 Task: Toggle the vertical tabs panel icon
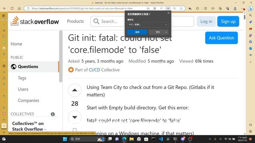click(4, 16)
